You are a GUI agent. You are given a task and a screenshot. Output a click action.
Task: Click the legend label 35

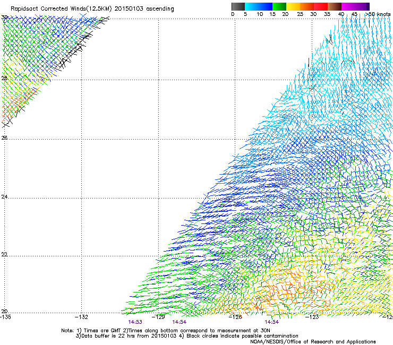327,14
